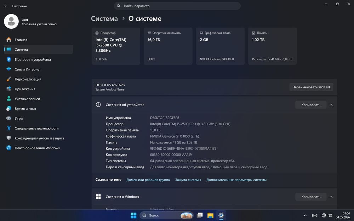354x221 pixels.
Task: Open Время и язык settings
Action: [38, 109]
